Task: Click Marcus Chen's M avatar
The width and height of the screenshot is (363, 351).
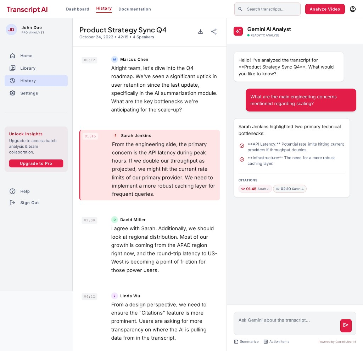Action: tap(115, 59)
